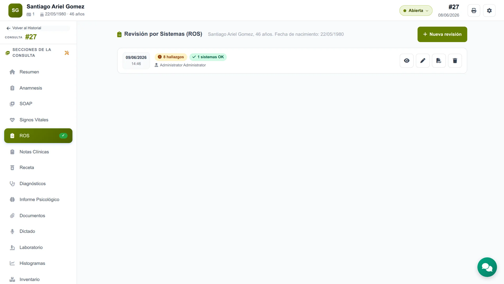This screenshot has height=284, width=504.
Task: Export the revision as PDF
Action: pyautogui.click(x=439, y=61)
